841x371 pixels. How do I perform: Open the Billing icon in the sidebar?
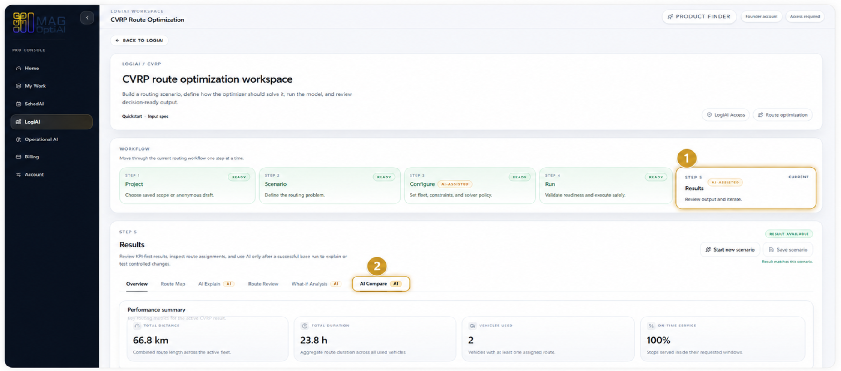click(x=19, y=157)
